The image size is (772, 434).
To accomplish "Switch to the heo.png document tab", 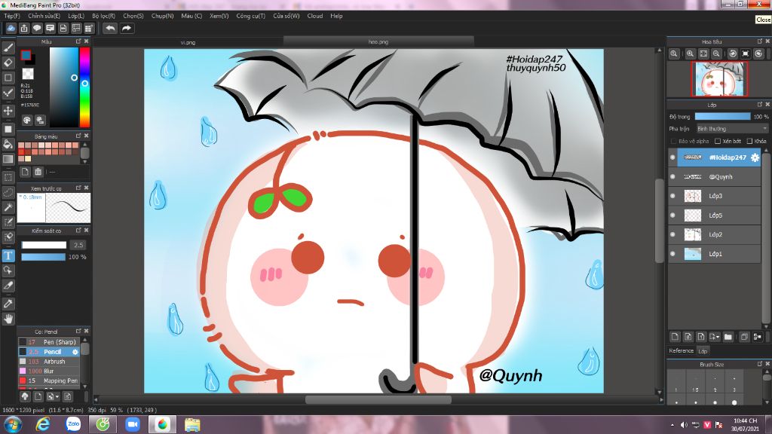I will pyautogui.click(x=378, y=42).
